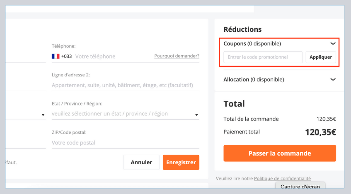The height and width of the screenshot is (194, 351).
Task: Click the "Coupons (0 disponible)" label
Action: point(252,43)
